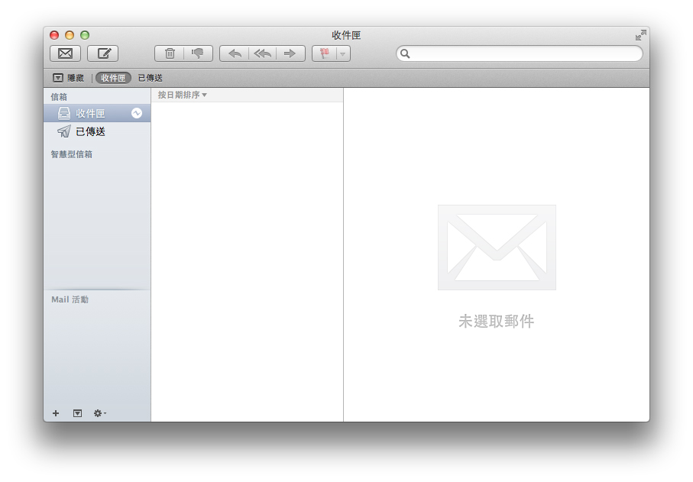Image resolution: width=693 pixels, height=482 pixels.
Task: Mark as junk with thumbs-down icon
Action: [x=198, y=53]
